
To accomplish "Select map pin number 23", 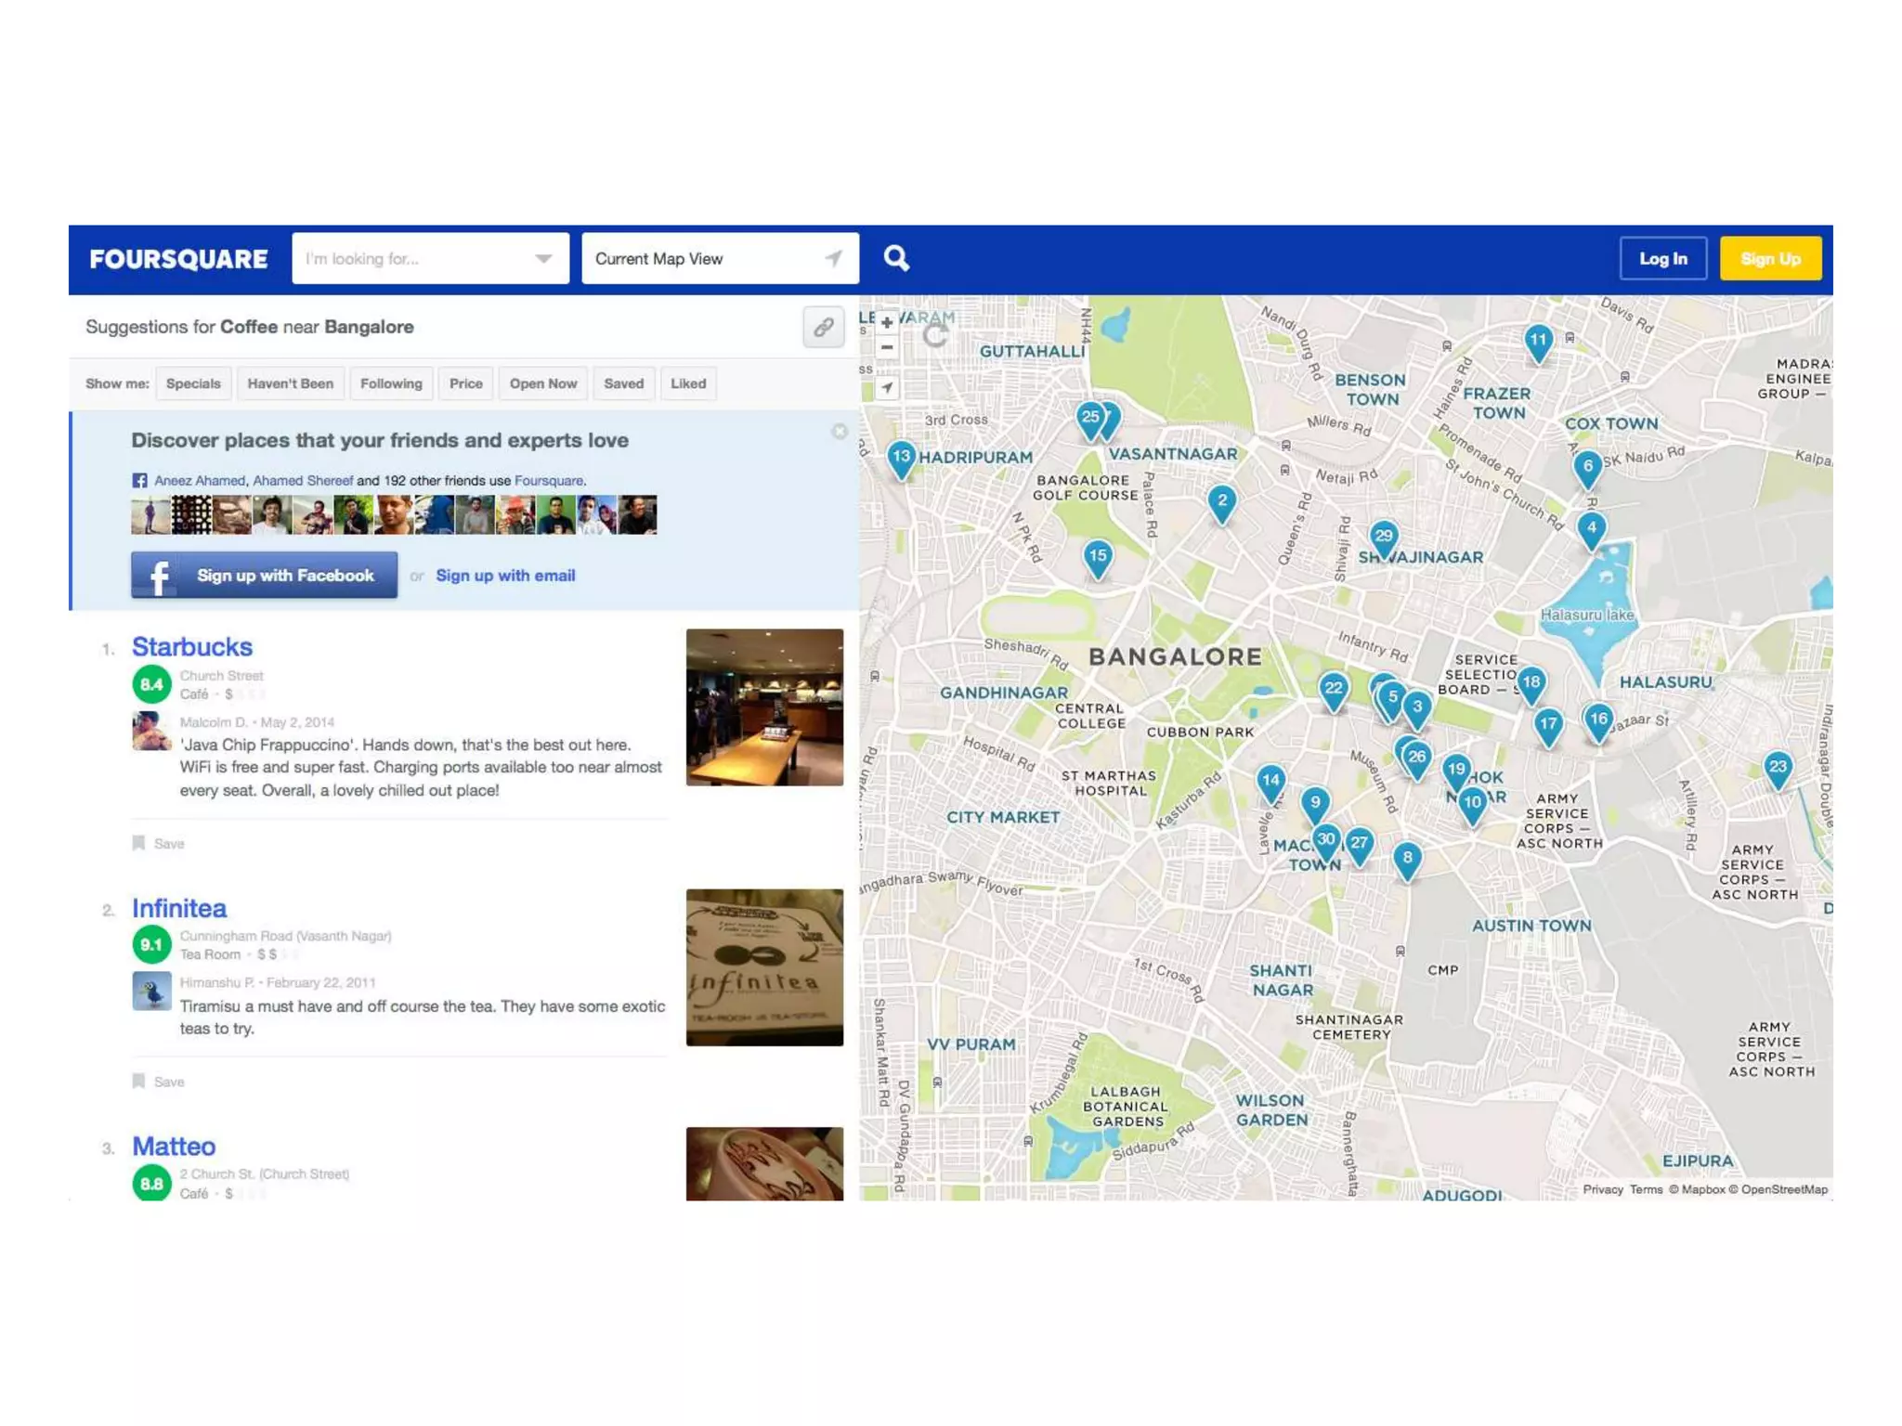I will click(x=1777, y=768).
